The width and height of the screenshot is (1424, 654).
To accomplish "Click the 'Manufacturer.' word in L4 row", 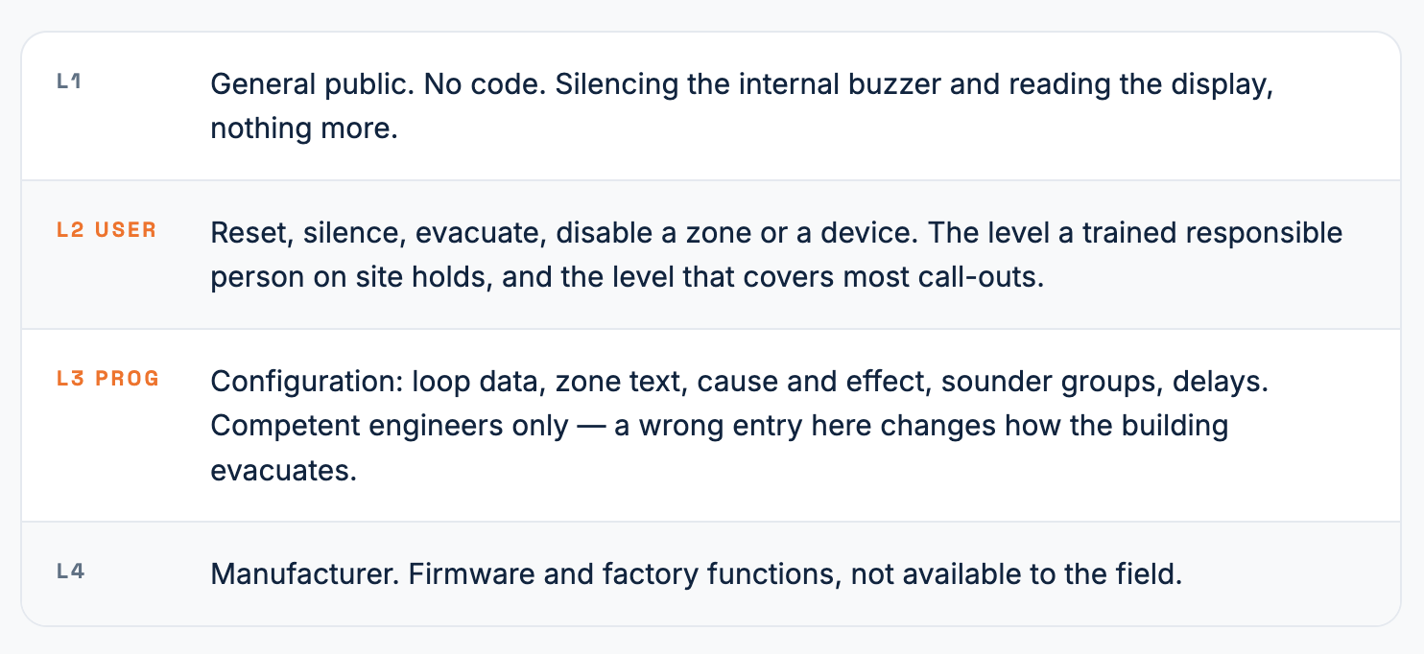I will pyautogui.click(x=305, y=574).
